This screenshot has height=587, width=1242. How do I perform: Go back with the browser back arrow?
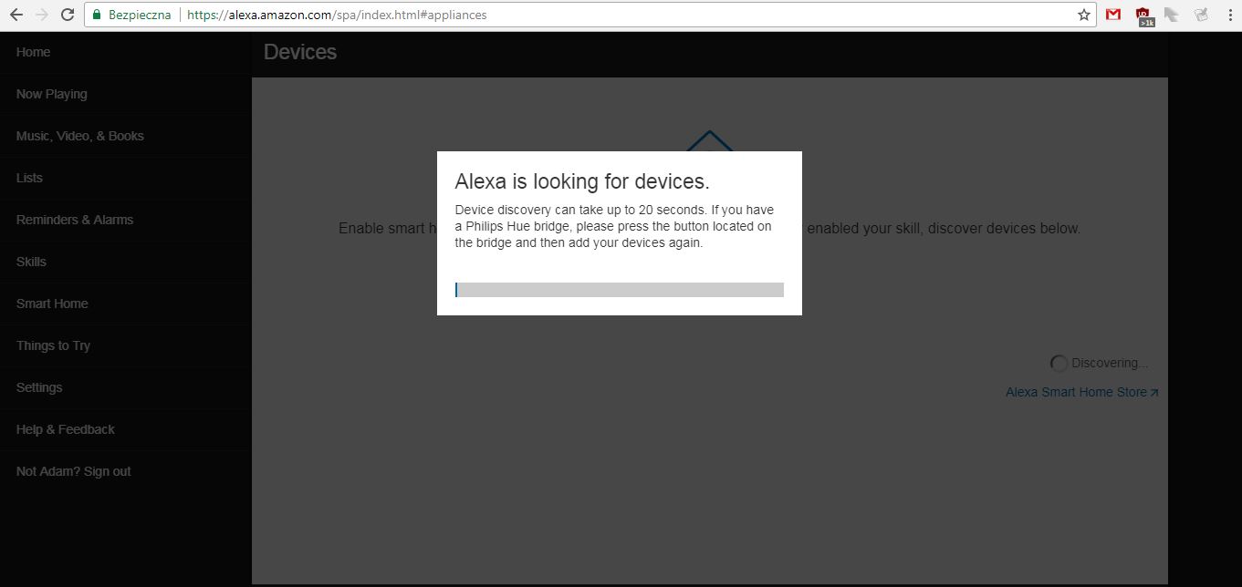16,15
